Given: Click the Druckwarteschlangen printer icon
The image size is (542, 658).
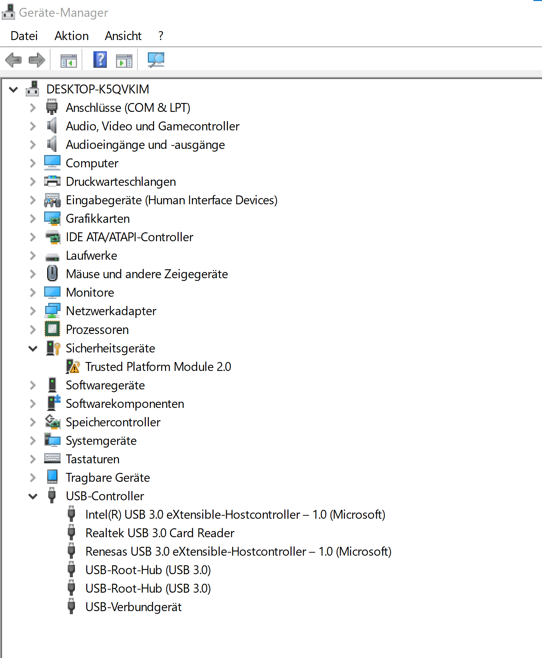Looking at the screenshot, I should point(52,181).
